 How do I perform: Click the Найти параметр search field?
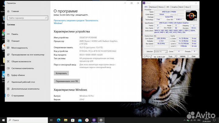[x=27, y=18]
